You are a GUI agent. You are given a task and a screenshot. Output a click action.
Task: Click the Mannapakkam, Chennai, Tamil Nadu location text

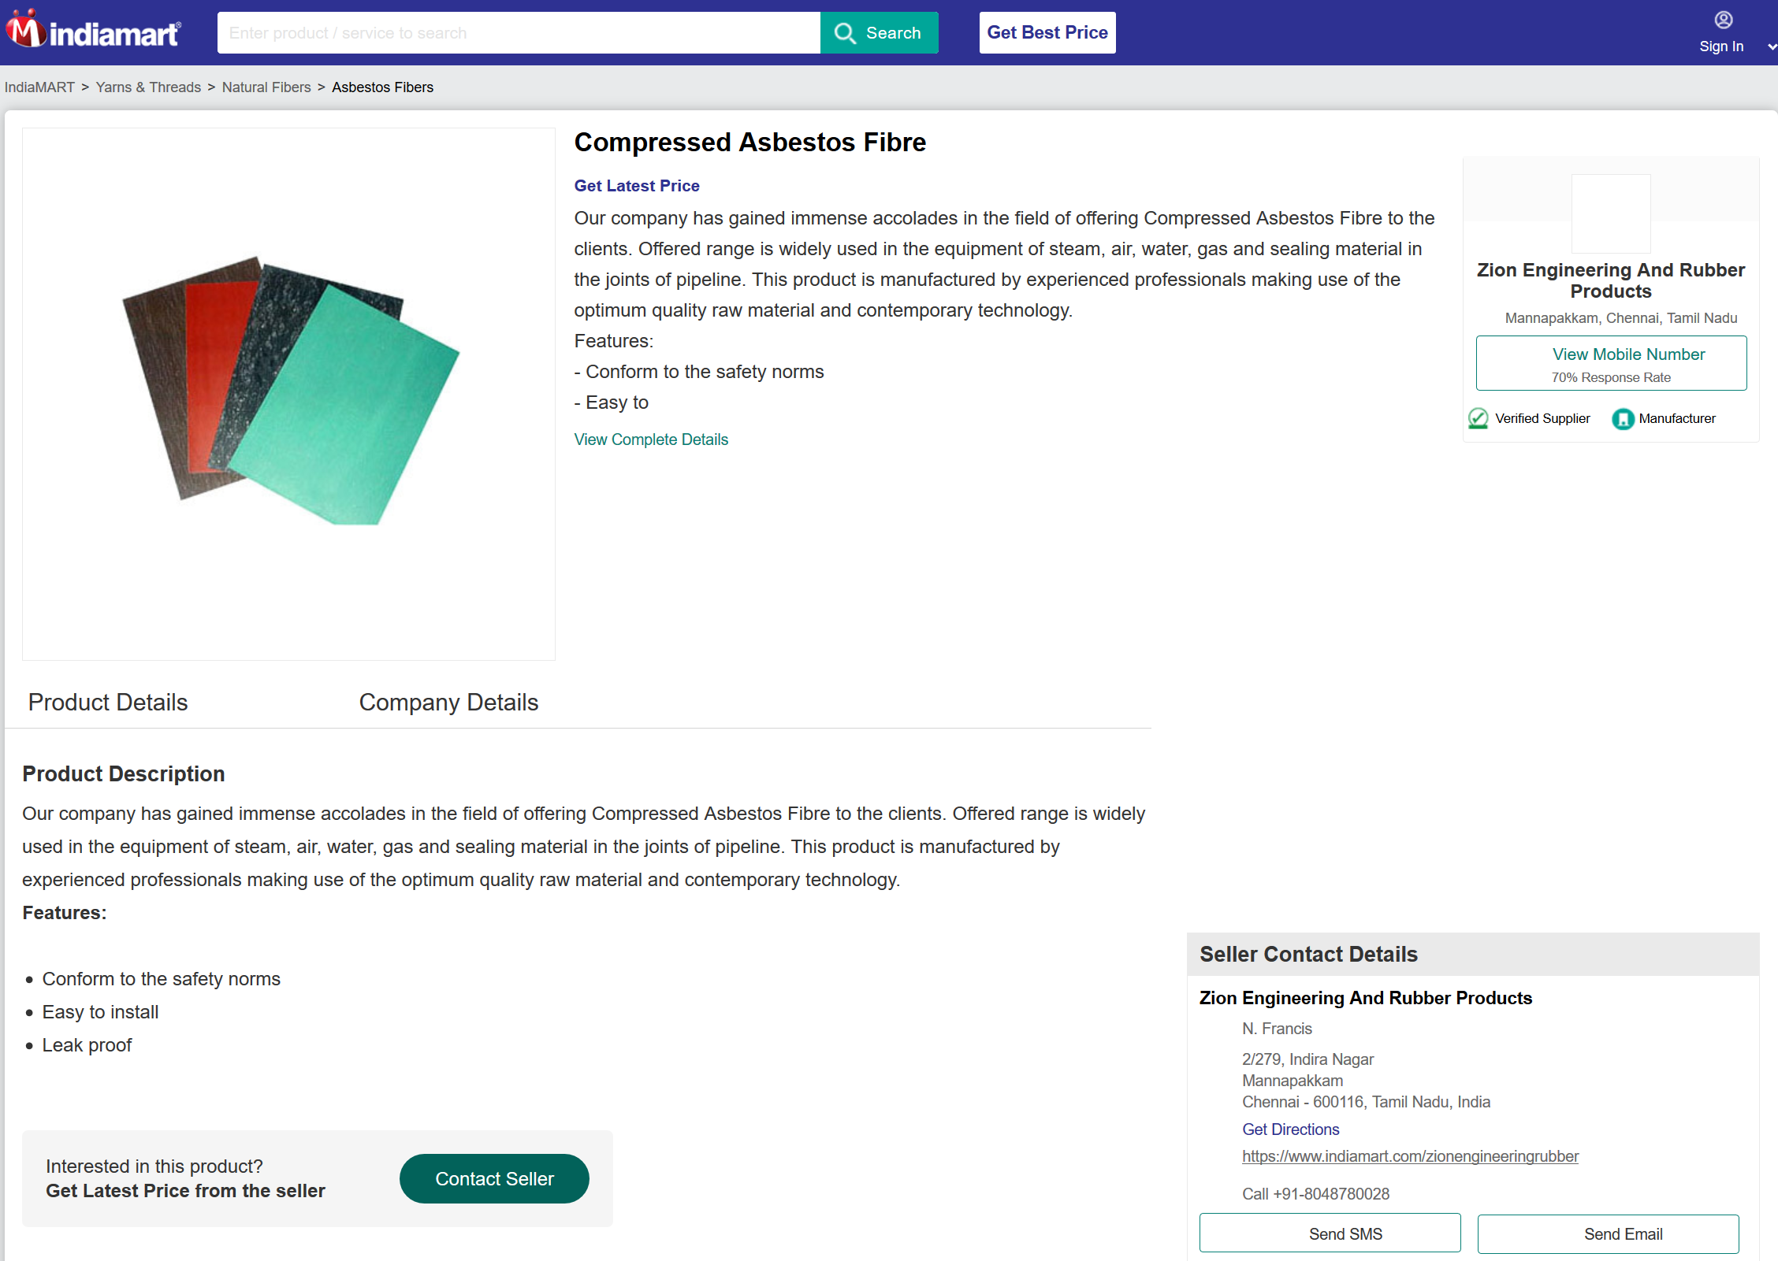pos(1620,318)
